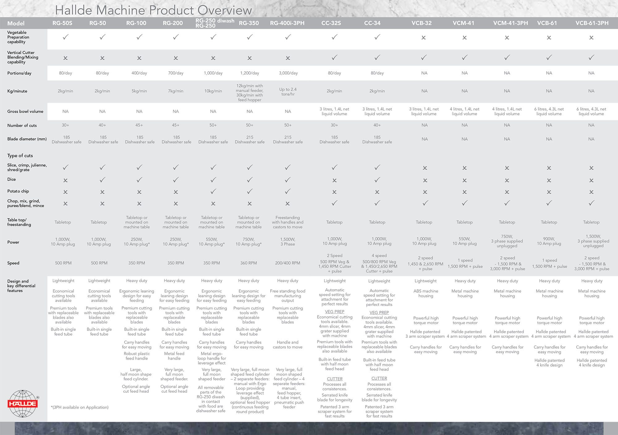Click the 'CC-32S' column header
The width and height of the screenshot is (618, 435).
tap(331, 23)
